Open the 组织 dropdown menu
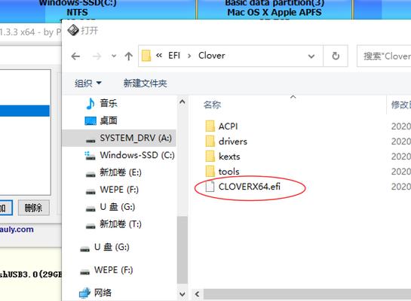Viewport: 411px width, 301px height. pos(87,84)
